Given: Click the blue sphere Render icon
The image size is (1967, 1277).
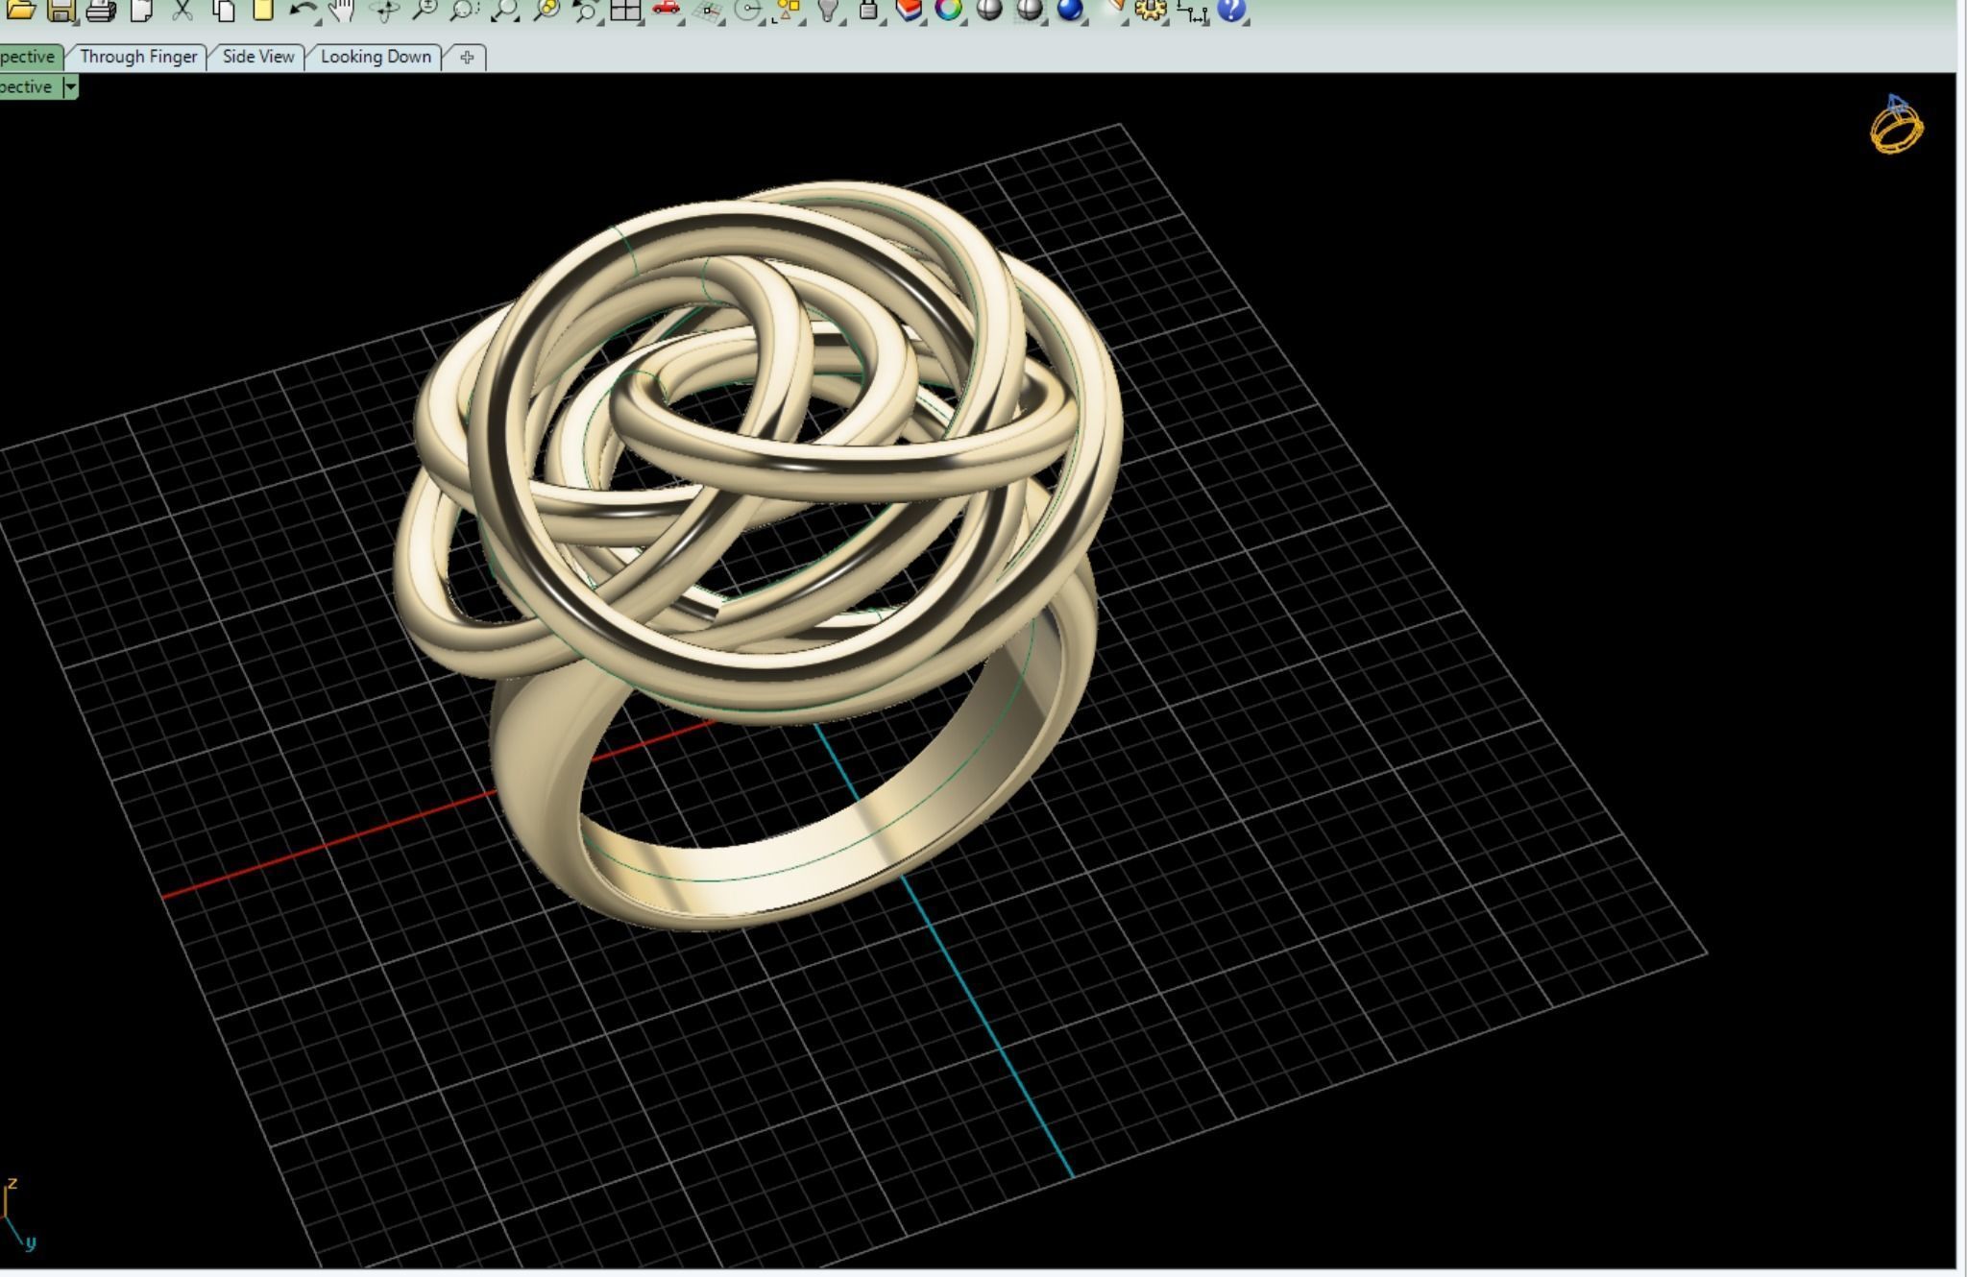Looking at the screenshot, I should click(1070, 10).
